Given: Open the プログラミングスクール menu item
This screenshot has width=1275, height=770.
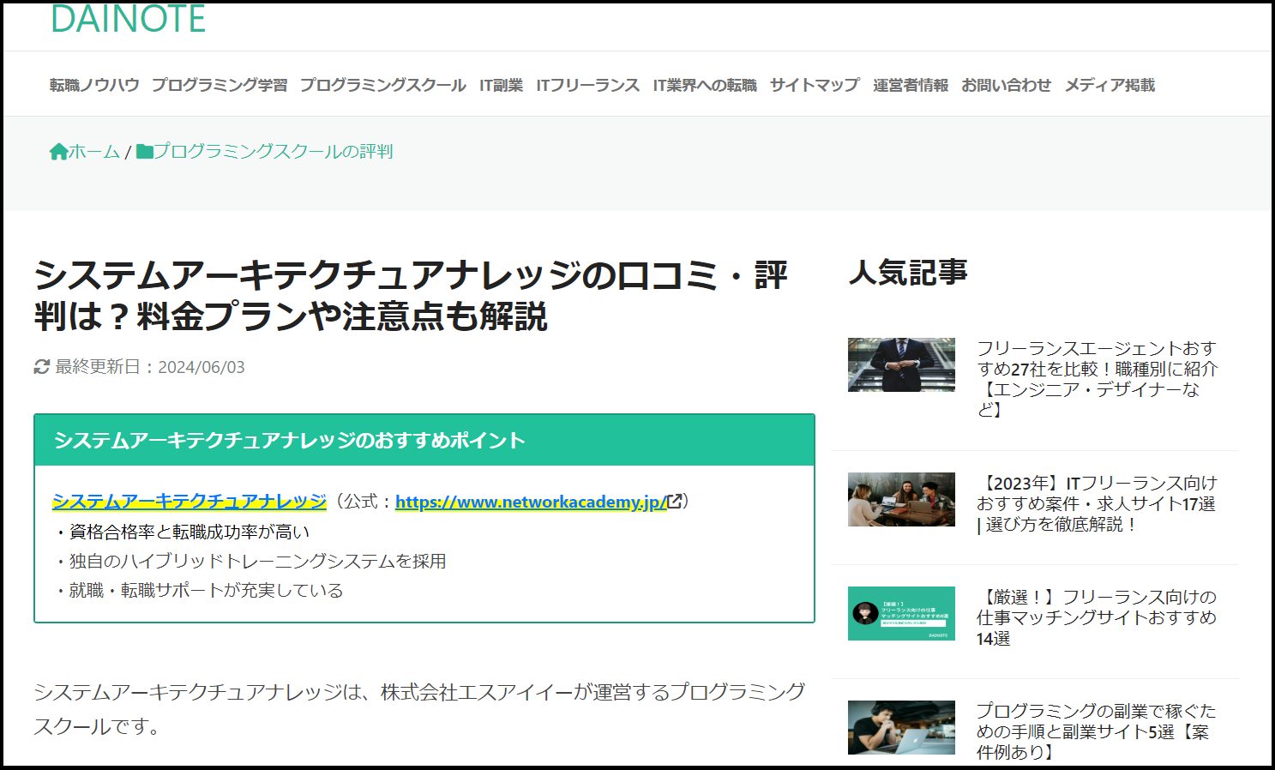Looking at the screenshot, I should pyautogui.click(x=383, y=85).
